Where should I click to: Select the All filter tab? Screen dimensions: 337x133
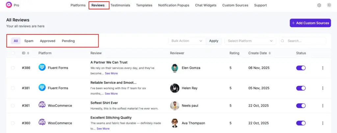16,41
